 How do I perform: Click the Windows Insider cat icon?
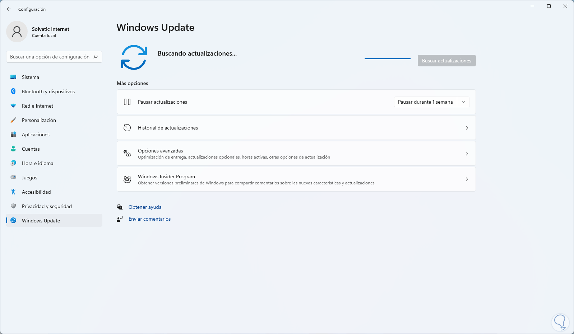(x=127, y=179)
